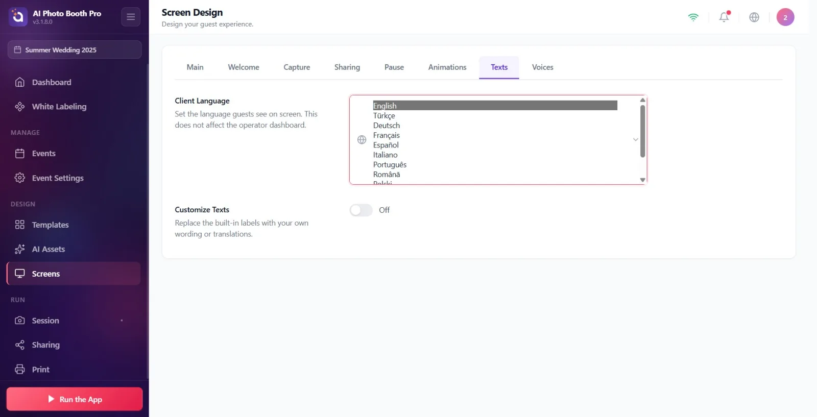
Task: Open the Summer Wedding 2025 event selector
Action: click(x=75, y=50)
